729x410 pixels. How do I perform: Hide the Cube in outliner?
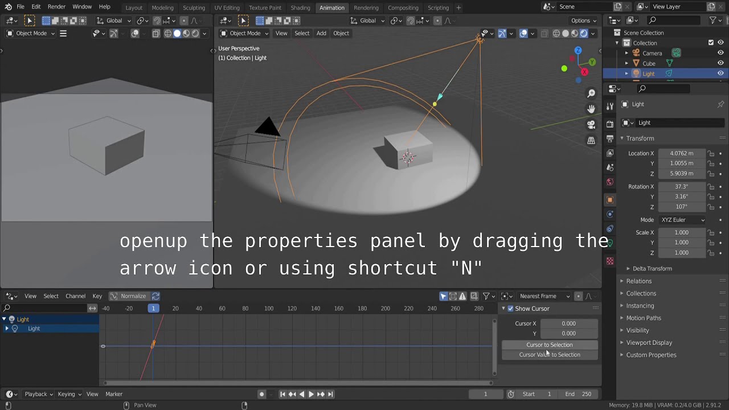720,63
